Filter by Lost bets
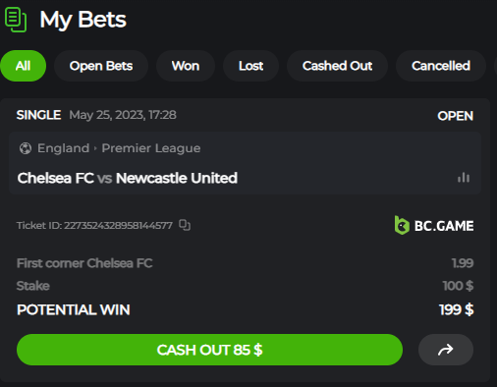Viewport: 497px width, 387px height. tap(250, 66)
